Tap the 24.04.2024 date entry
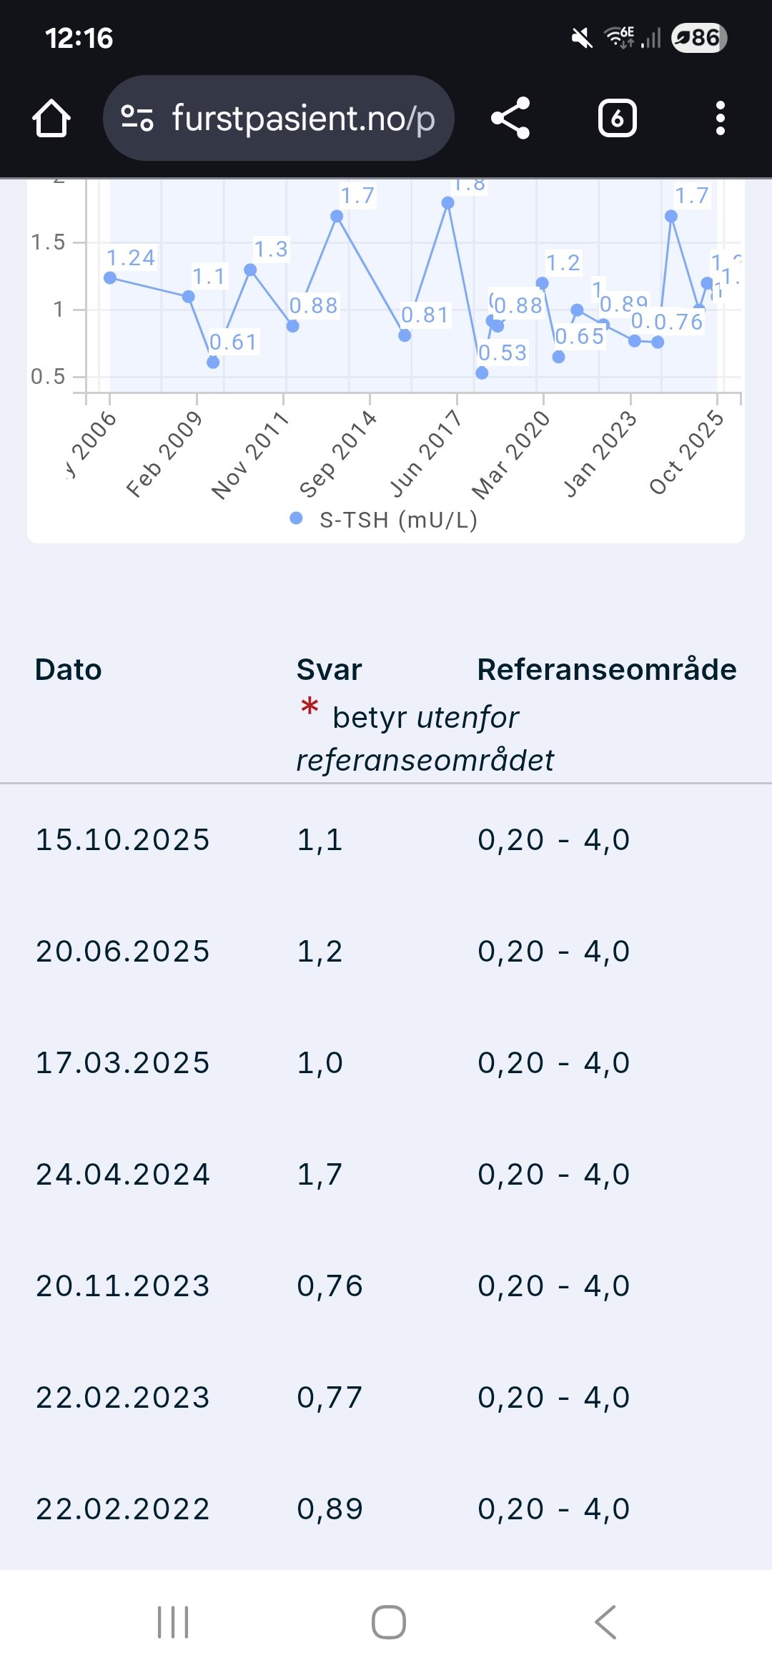 tap(122, 1174)
